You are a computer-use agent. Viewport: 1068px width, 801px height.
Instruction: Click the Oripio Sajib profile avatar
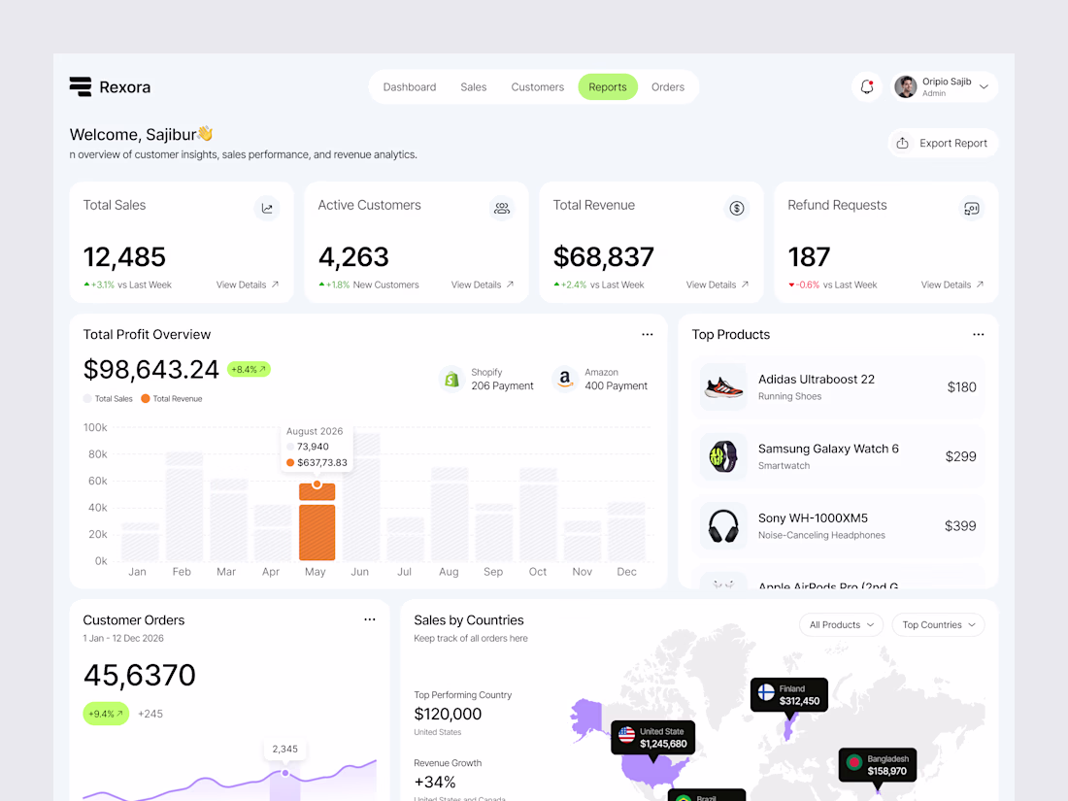[905, 86]
